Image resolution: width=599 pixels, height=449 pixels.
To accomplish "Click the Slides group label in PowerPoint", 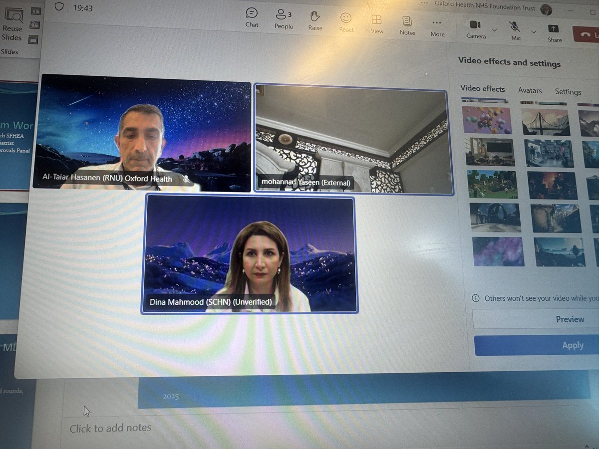I will 9,51.
